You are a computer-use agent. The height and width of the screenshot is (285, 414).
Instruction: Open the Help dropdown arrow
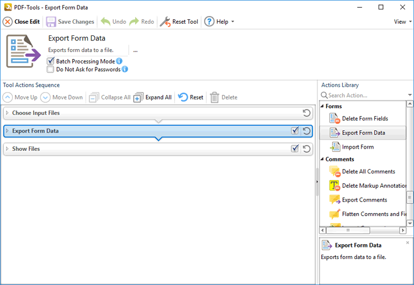coord(232,22)
